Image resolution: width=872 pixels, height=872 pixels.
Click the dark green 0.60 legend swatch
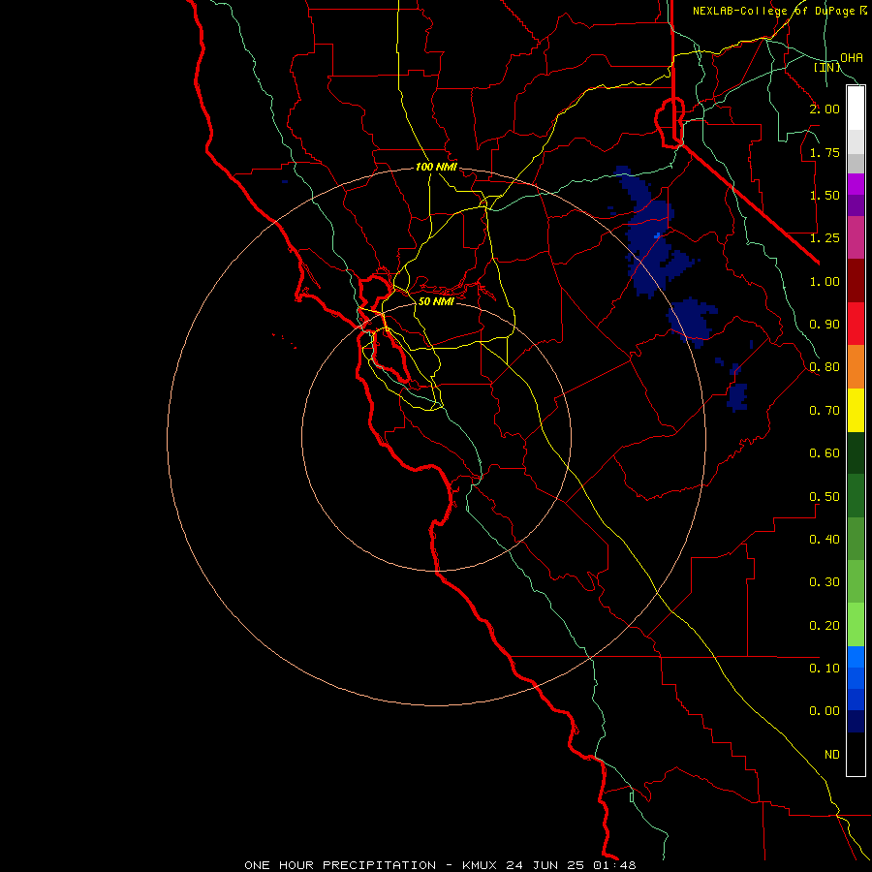click(856, 452)
